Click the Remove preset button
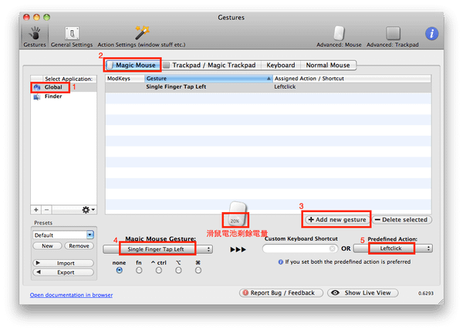The image size is (463, 331). 79,246
